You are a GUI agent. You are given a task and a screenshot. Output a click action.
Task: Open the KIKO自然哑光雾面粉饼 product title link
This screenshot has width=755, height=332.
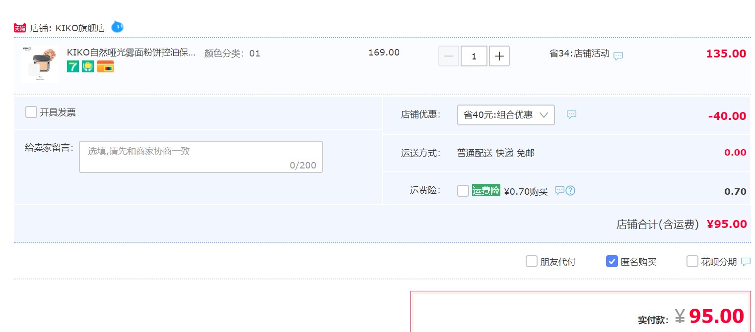pyautogui.click(x=131, y=53)
